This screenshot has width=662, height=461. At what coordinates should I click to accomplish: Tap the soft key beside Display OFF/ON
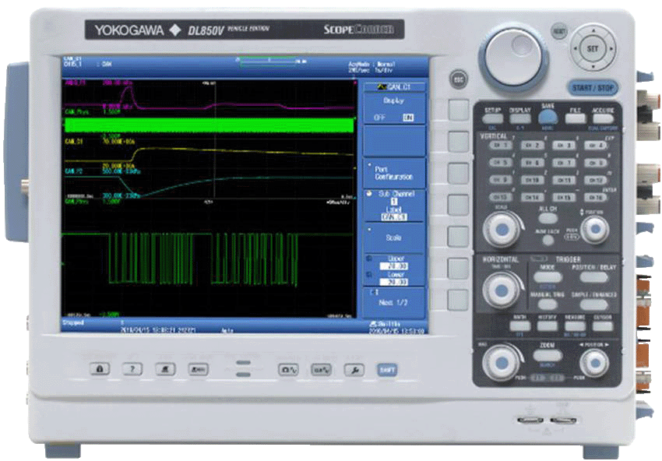[x=458, y=110]
